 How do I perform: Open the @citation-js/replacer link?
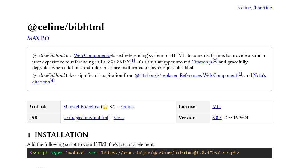pos(156,75)
